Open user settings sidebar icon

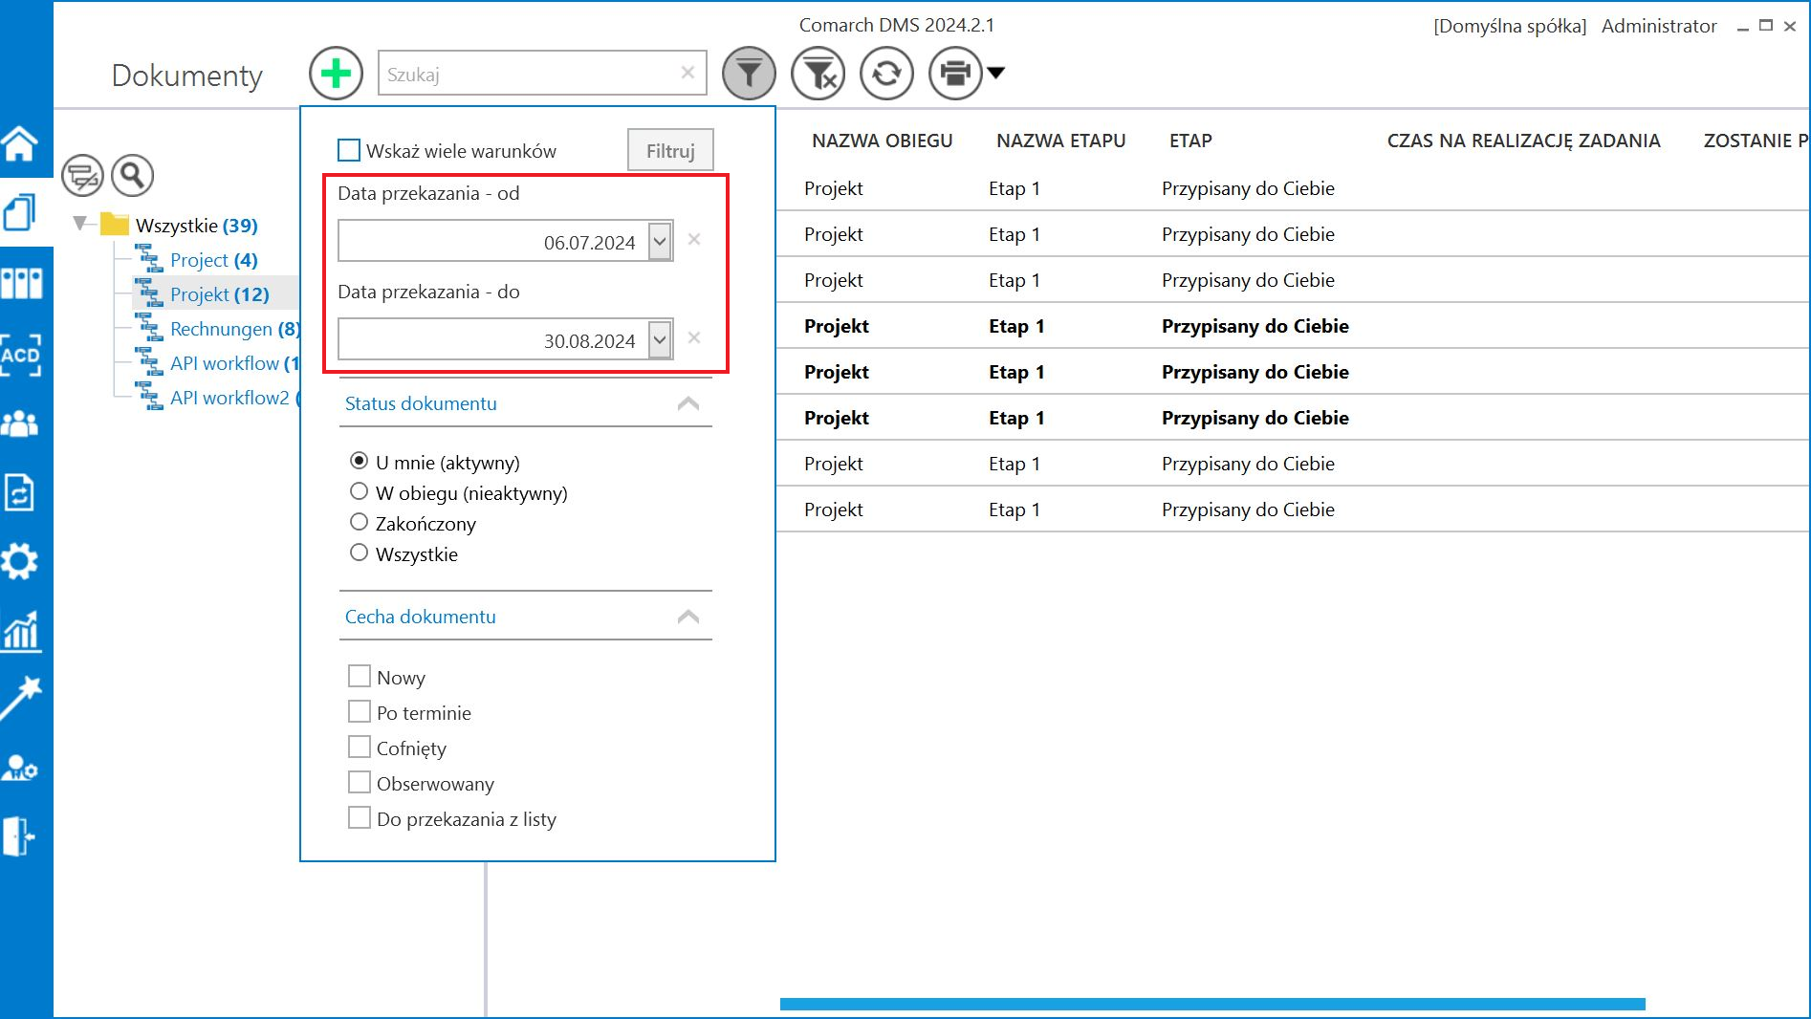pyautogui.click(x=20, y=768)
